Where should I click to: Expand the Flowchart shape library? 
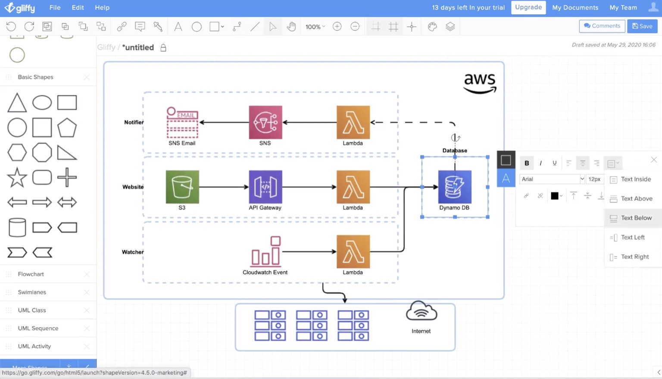[x=31, y=274]
